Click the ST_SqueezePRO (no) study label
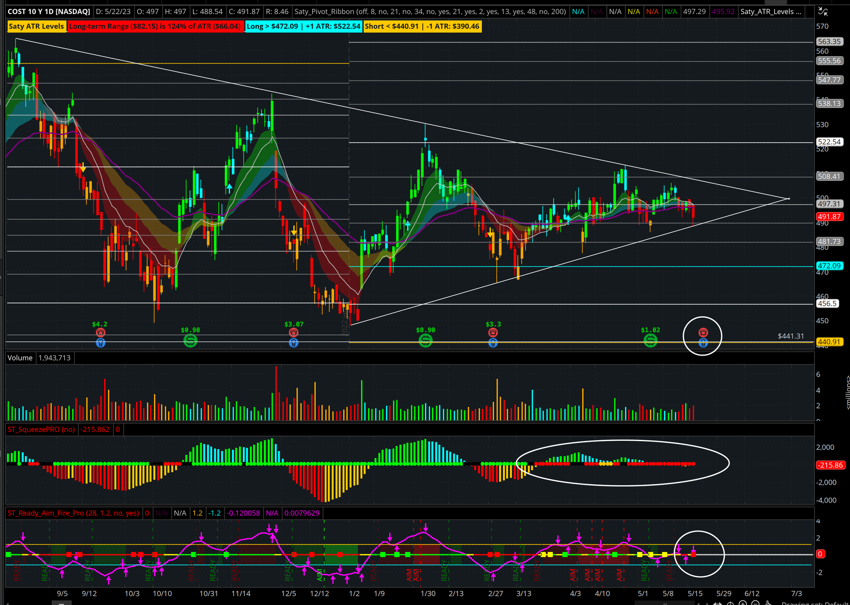This screenshot has height=605, width=850. tap(41, 429)
